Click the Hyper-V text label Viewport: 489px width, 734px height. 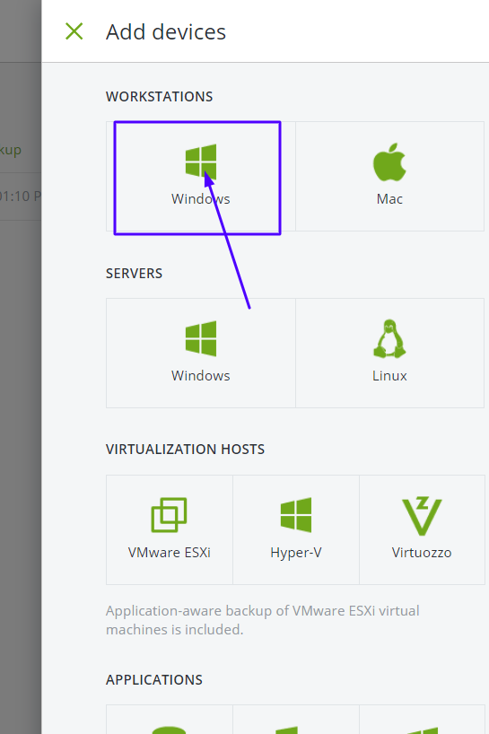pos(296,553)
